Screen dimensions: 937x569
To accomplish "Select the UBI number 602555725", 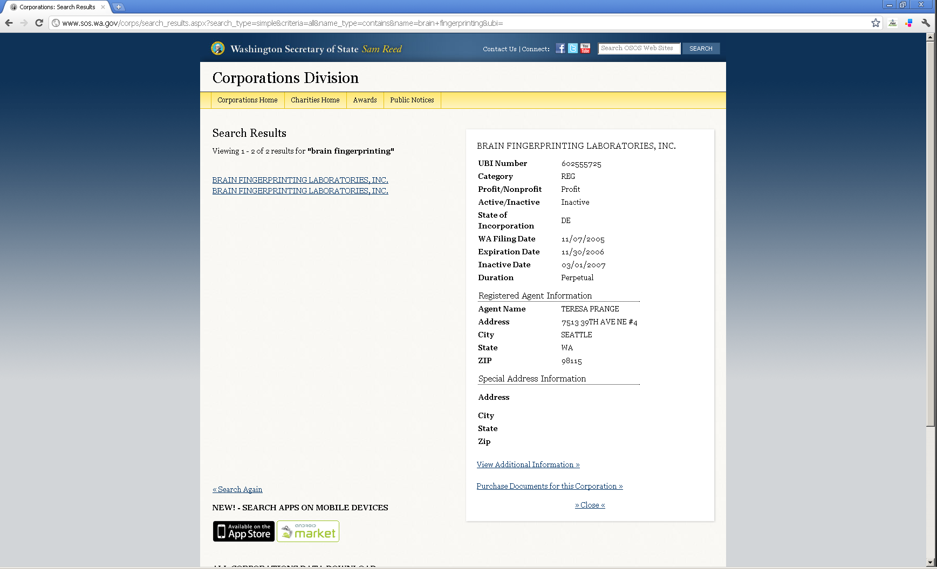I will pyautogui.click(x=581, y=164).
